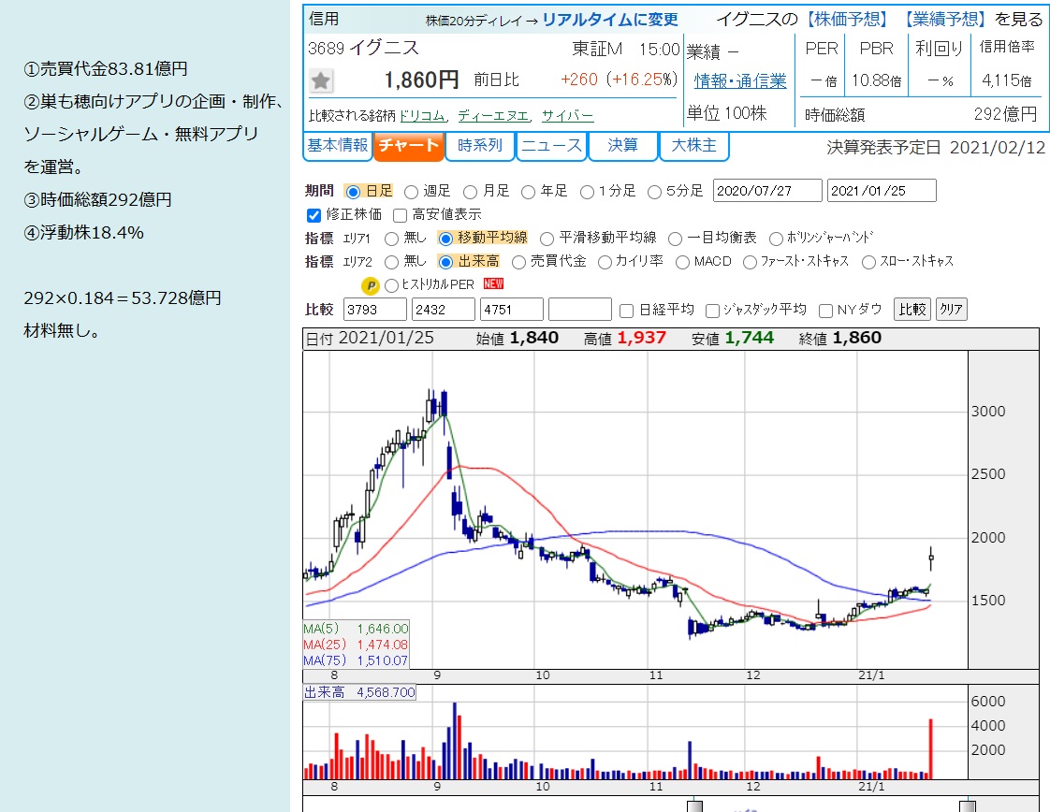This screenshot has width=1050, height=812.
Task: Click the 安値 1,744 value
Action: point(749,338)
